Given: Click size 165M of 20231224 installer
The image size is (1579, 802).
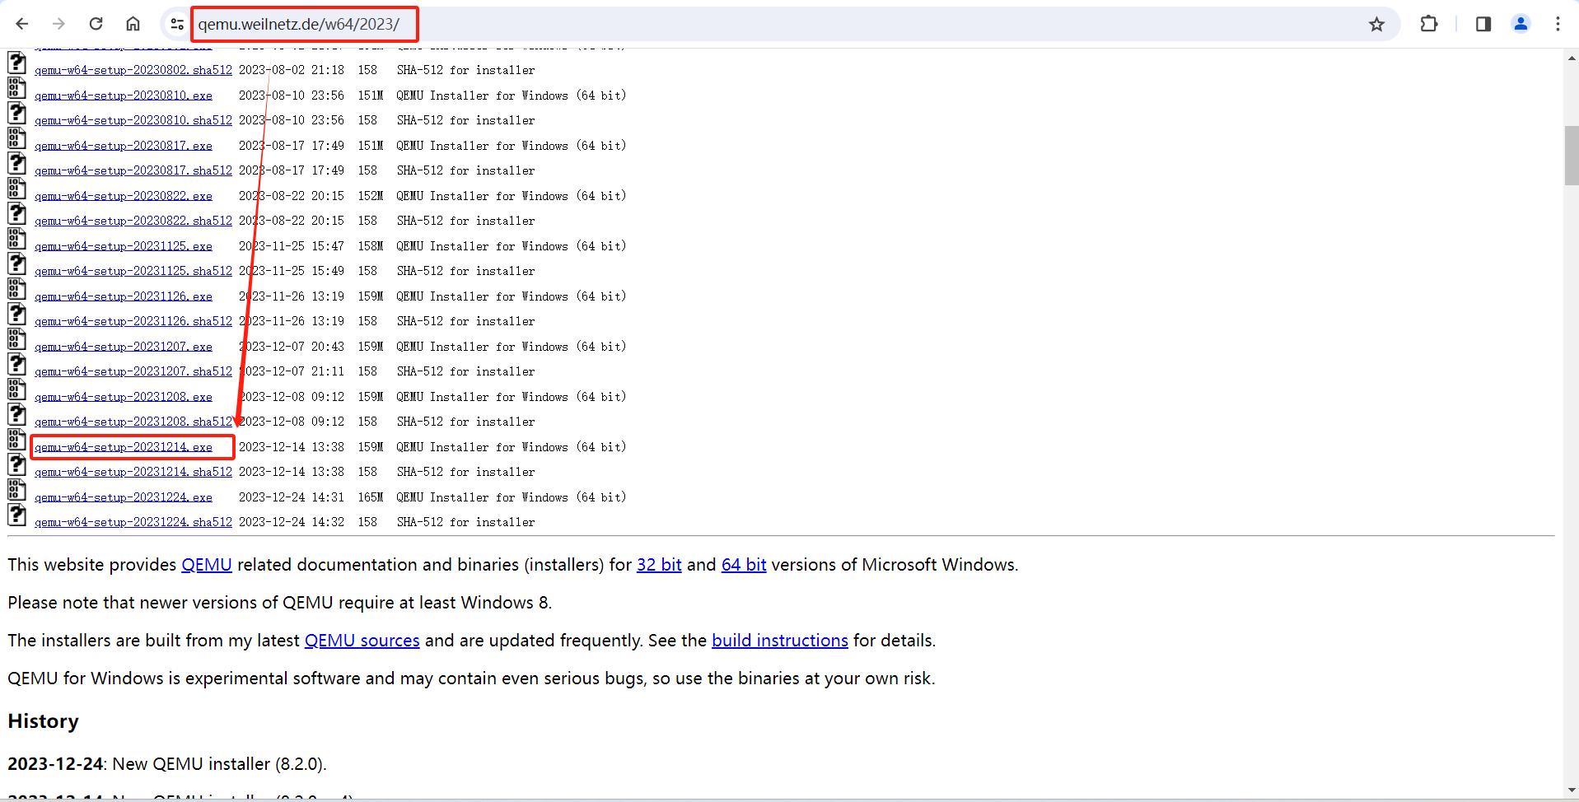Looking at the screenshot, I should tap(371, 497).
